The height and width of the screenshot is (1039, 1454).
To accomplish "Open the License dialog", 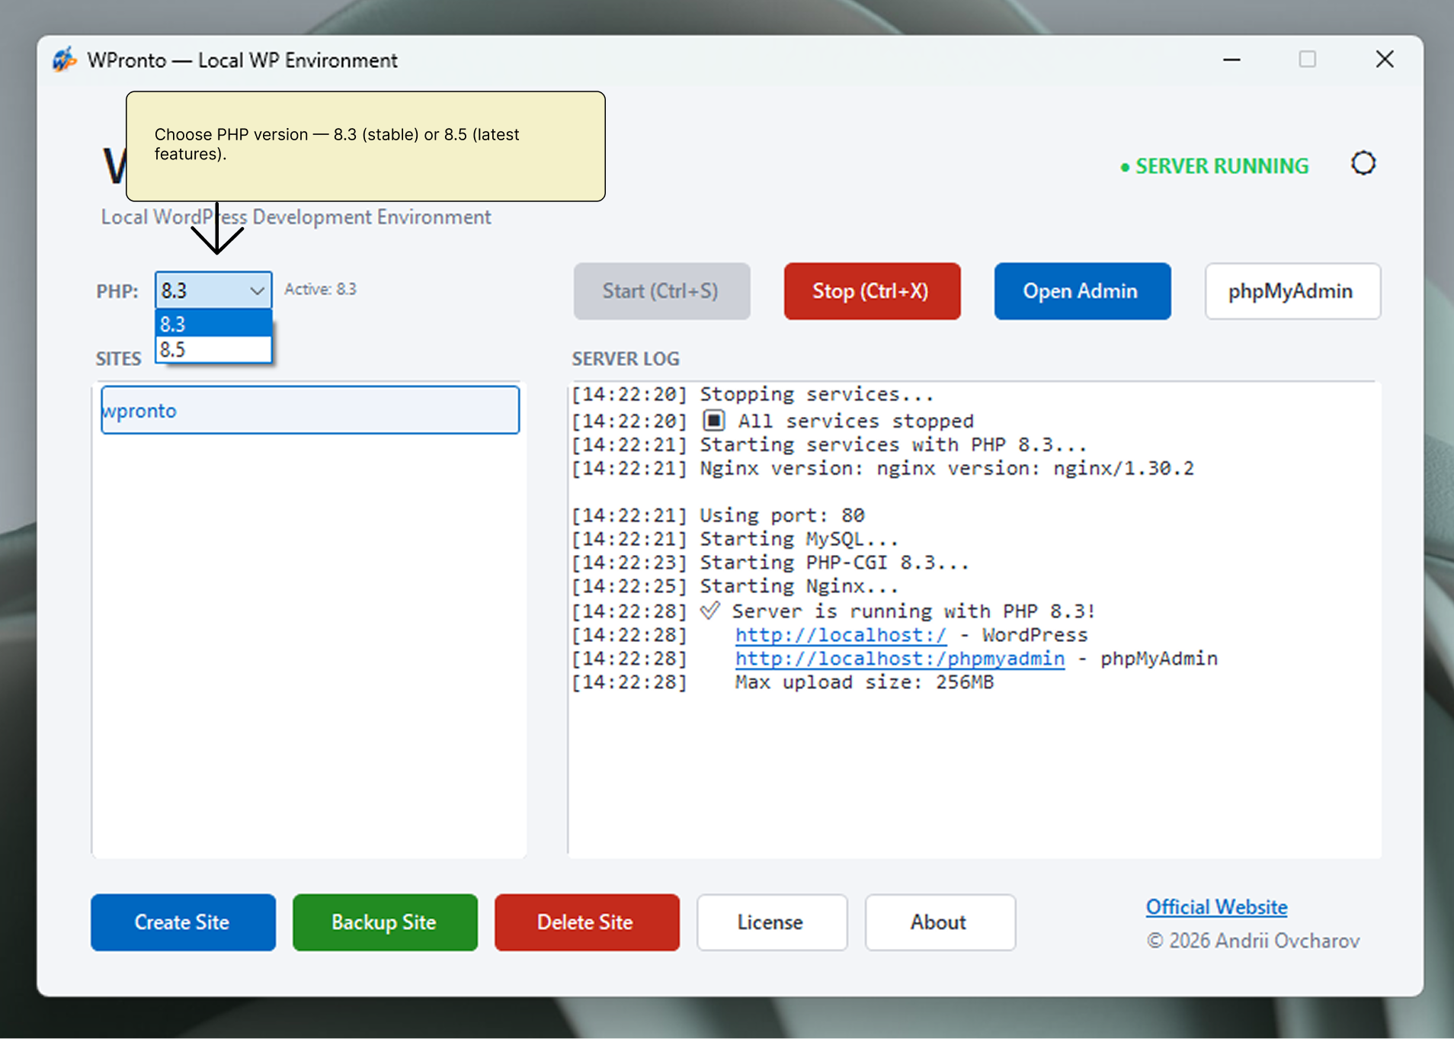I will coord(771,922).
